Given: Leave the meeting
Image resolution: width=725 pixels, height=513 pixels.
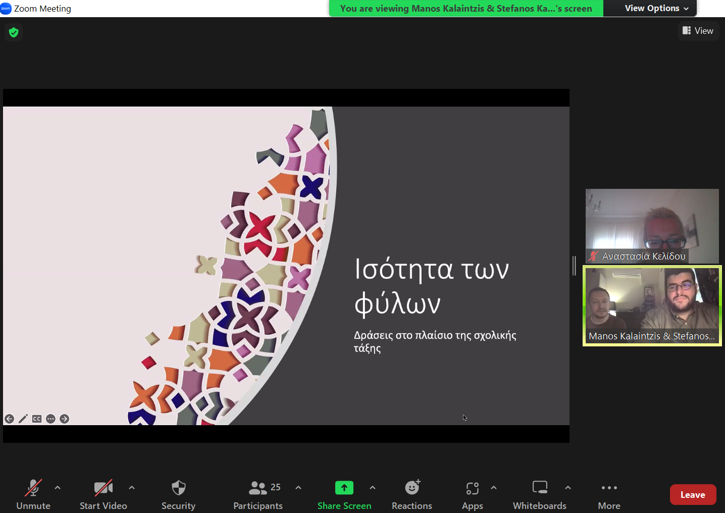Looking at the screenshot, I should (x=692, y=495).
